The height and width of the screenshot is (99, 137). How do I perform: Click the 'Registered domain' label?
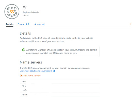[x=31, y=12]
